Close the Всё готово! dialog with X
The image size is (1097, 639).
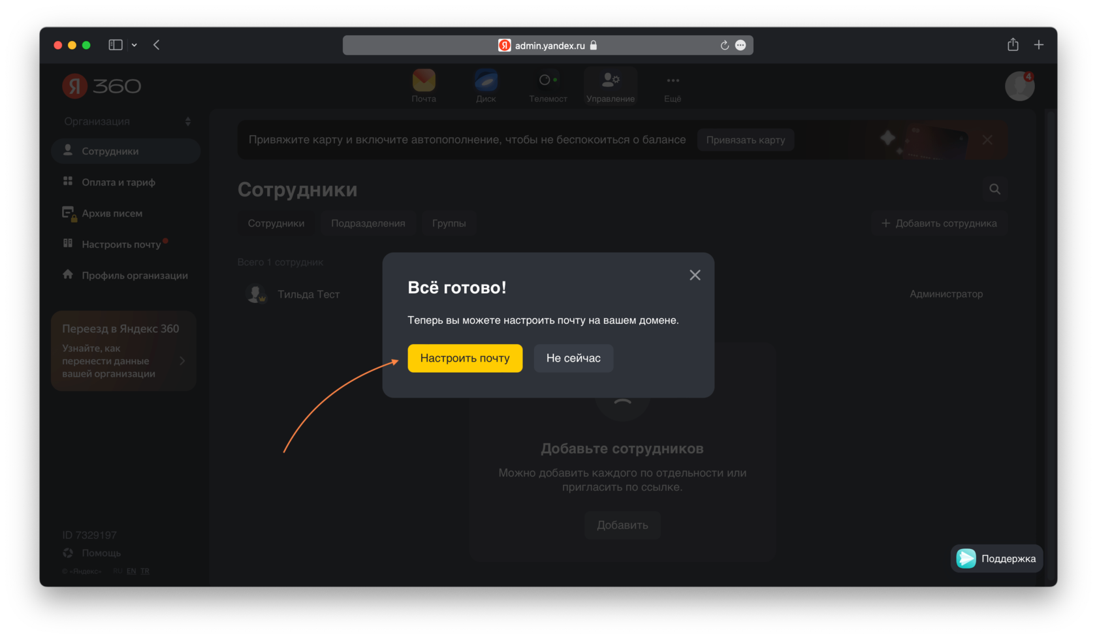pyautogui.click(x=695, y=275)
